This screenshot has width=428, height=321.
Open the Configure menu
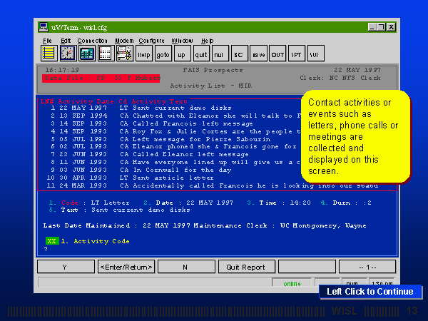(151, 41)
